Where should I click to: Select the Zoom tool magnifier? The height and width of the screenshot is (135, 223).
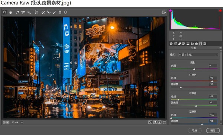(5, 12)
